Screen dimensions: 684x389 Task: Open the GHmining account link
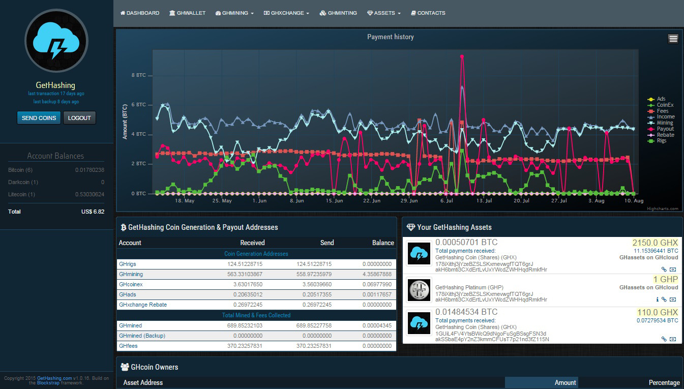pos(131,274)
